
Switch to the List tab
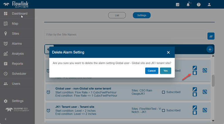click(117, 15)
